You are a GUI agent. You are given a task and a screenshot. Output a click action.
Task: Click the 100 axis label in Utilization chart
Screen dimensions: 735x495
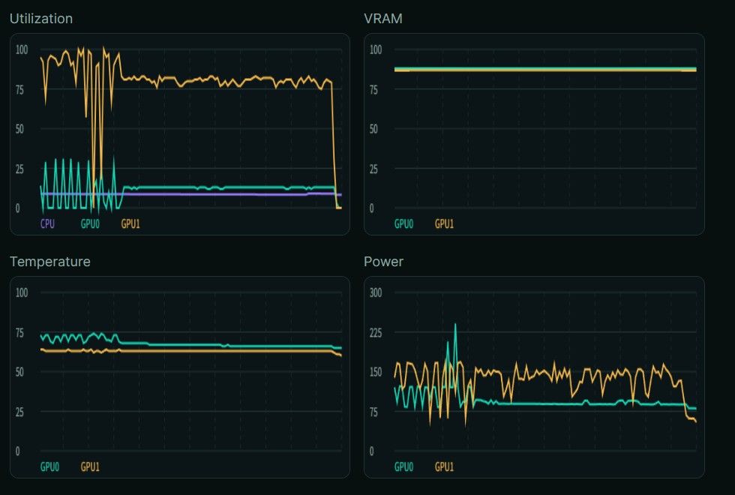point(22,49)
